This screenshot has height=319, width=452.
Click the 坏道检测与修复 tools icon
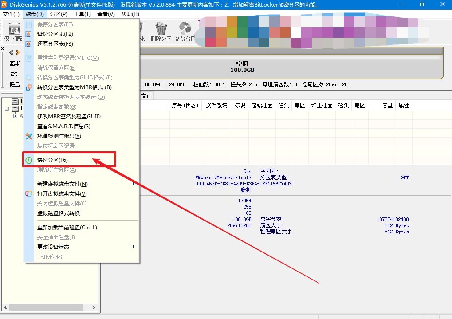tap(28, 136)
